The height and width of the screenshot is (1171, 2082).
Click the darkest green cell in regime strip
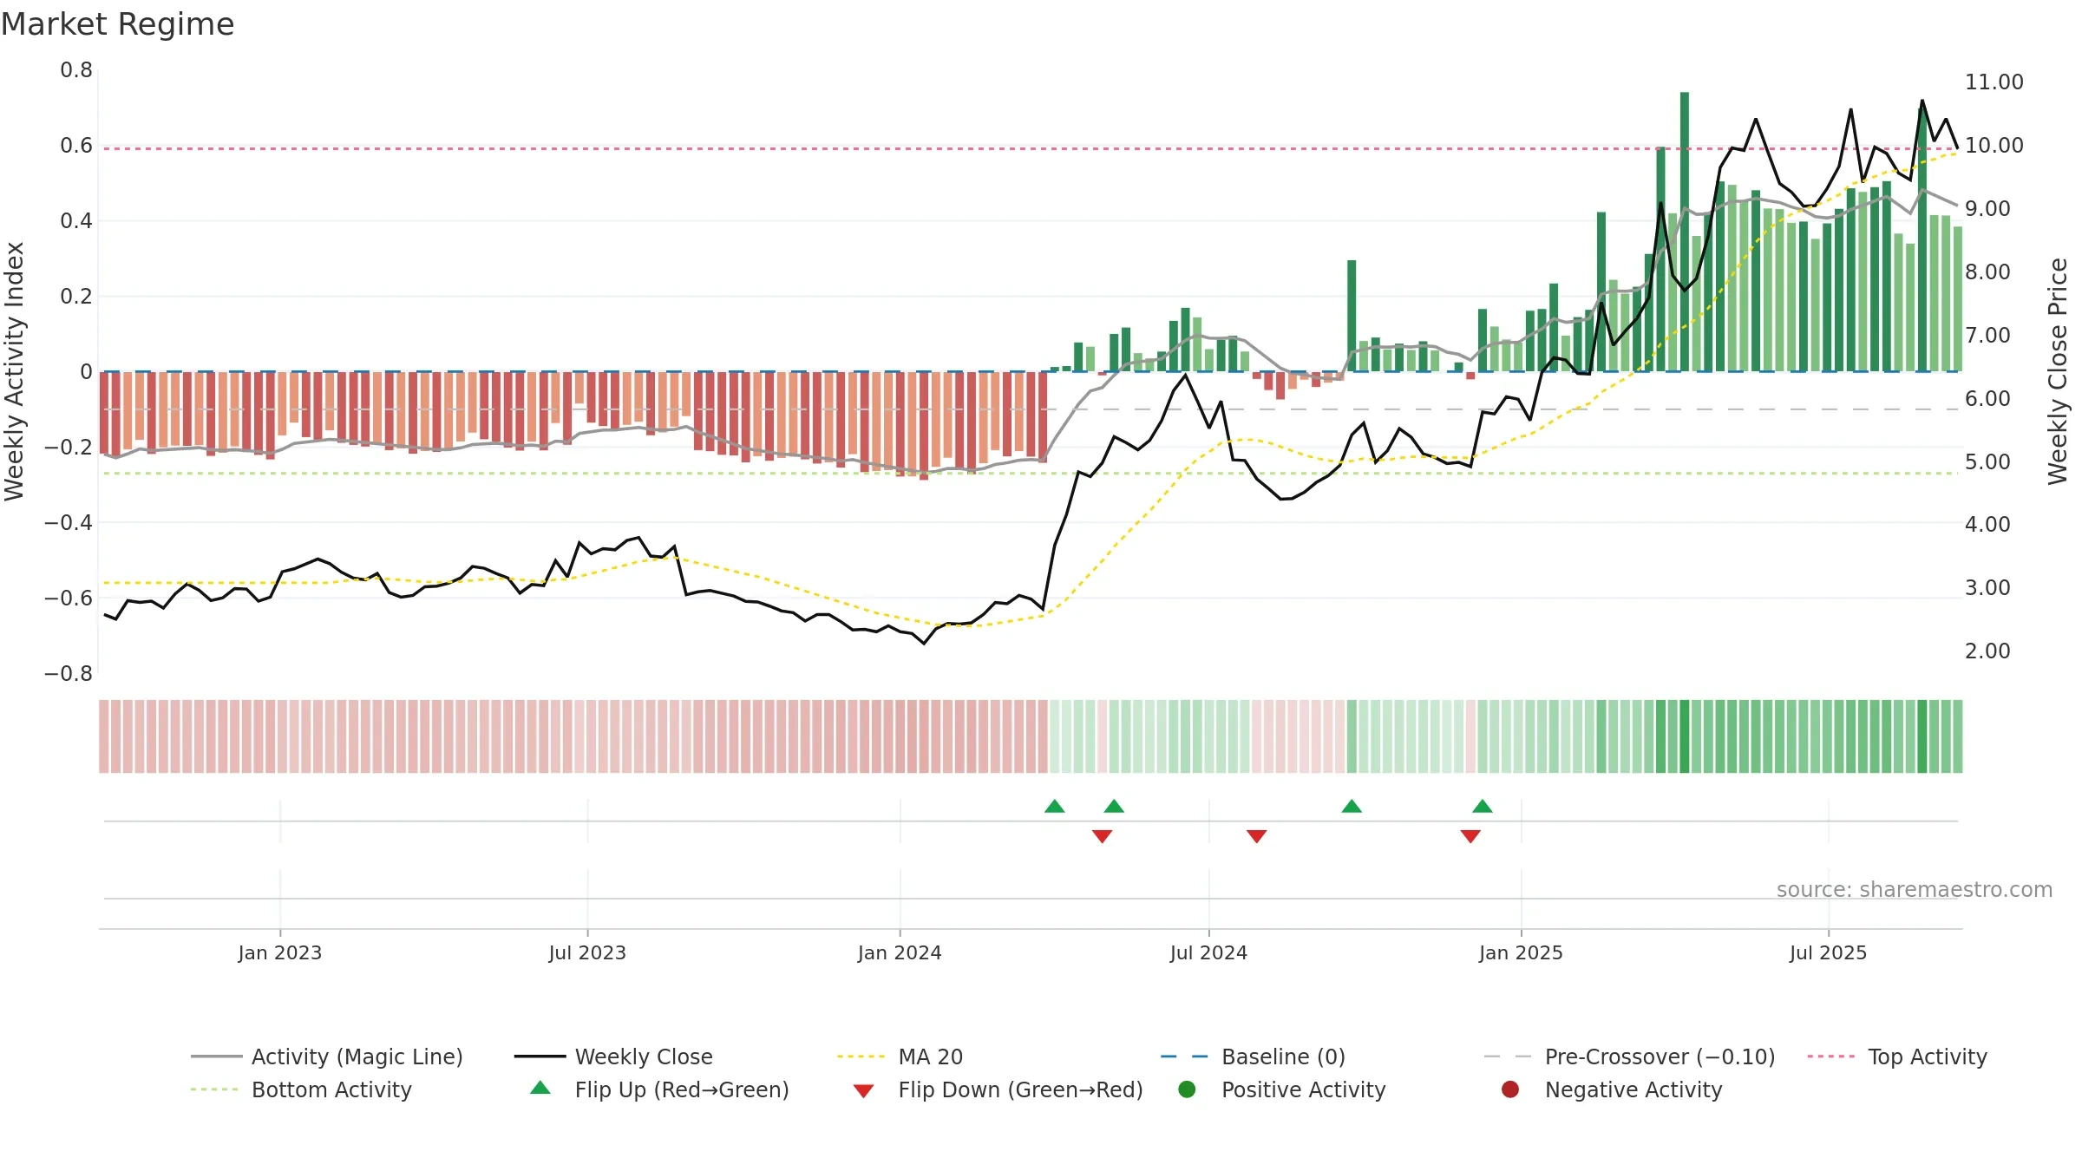1685,736
